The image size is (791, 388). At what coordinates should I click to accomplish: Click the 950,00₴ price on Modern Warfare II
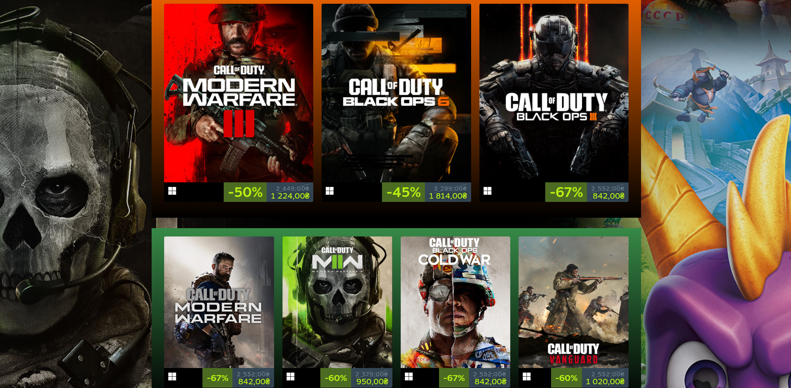(x=372, y=382)
